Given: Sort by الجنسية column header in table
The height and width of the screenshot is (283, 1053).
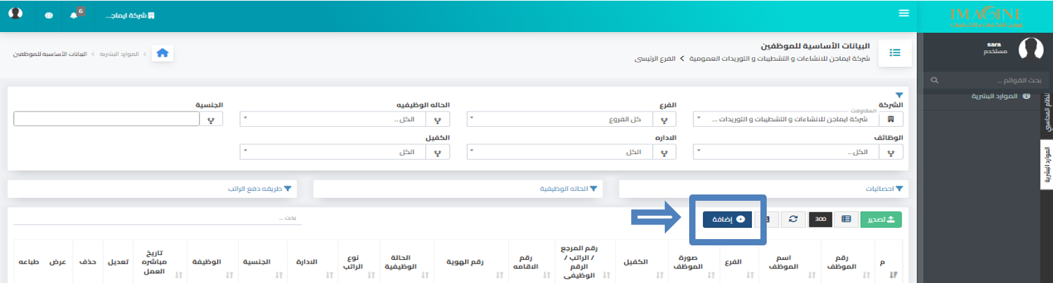Looking at the screenshot, I should tap(262, 261).
